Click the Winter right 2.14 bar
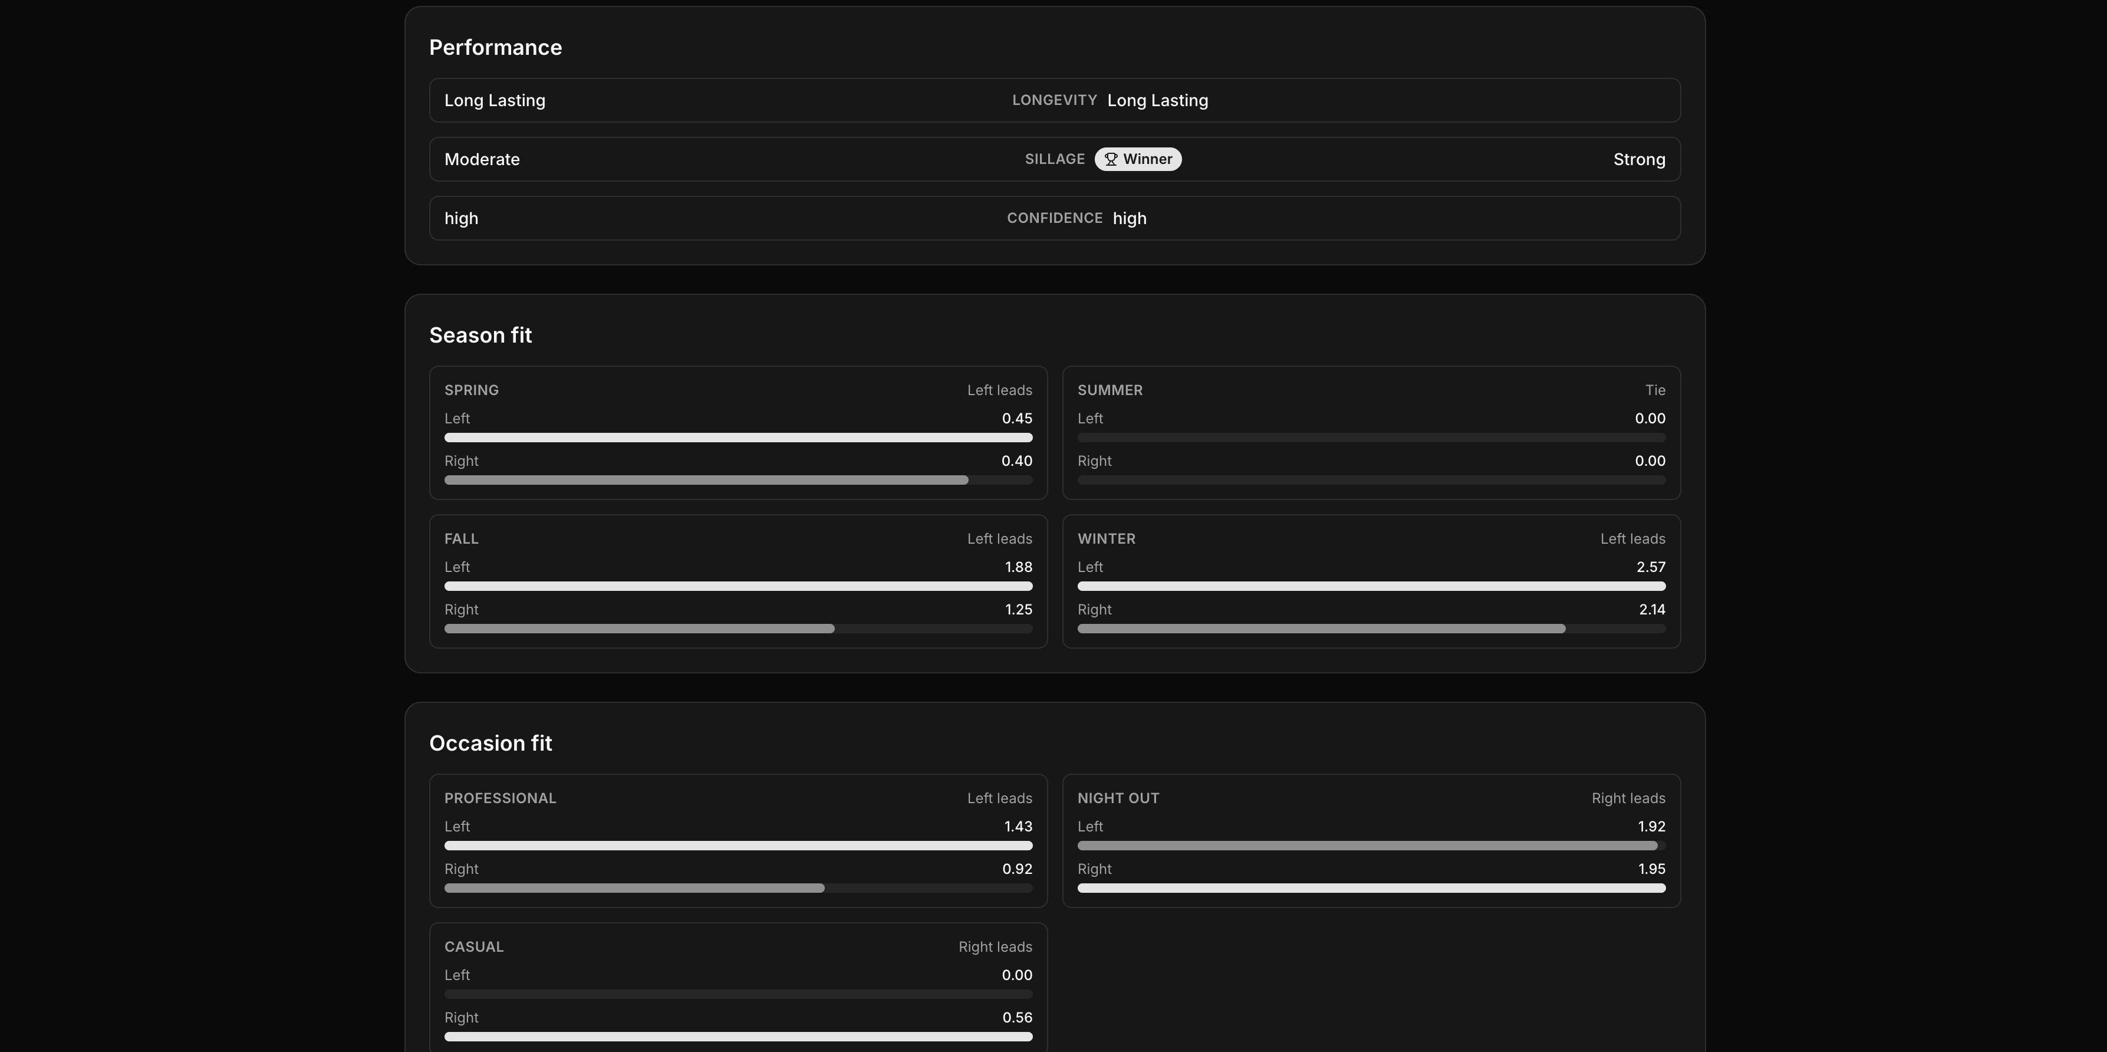The width and height of the screenshot is (2107, 1052). point(1321,629)
